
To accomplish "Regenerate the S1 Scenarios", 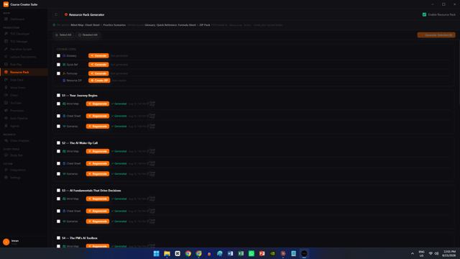I will 98,127.
